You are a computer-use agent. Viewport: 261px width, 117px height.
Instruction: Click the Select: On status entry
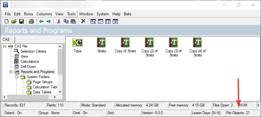(20, 113)
